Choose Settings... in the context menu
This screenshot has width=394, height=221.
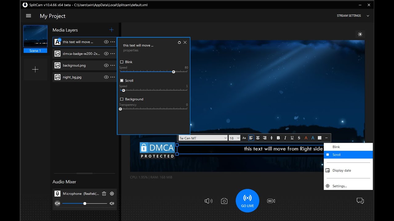[340, 186]
